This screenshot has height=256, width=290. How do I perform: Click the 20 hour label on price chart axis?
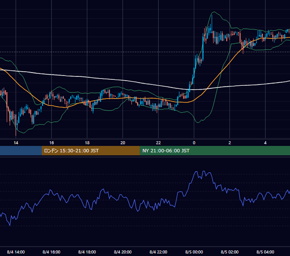[x=123, y=143]
